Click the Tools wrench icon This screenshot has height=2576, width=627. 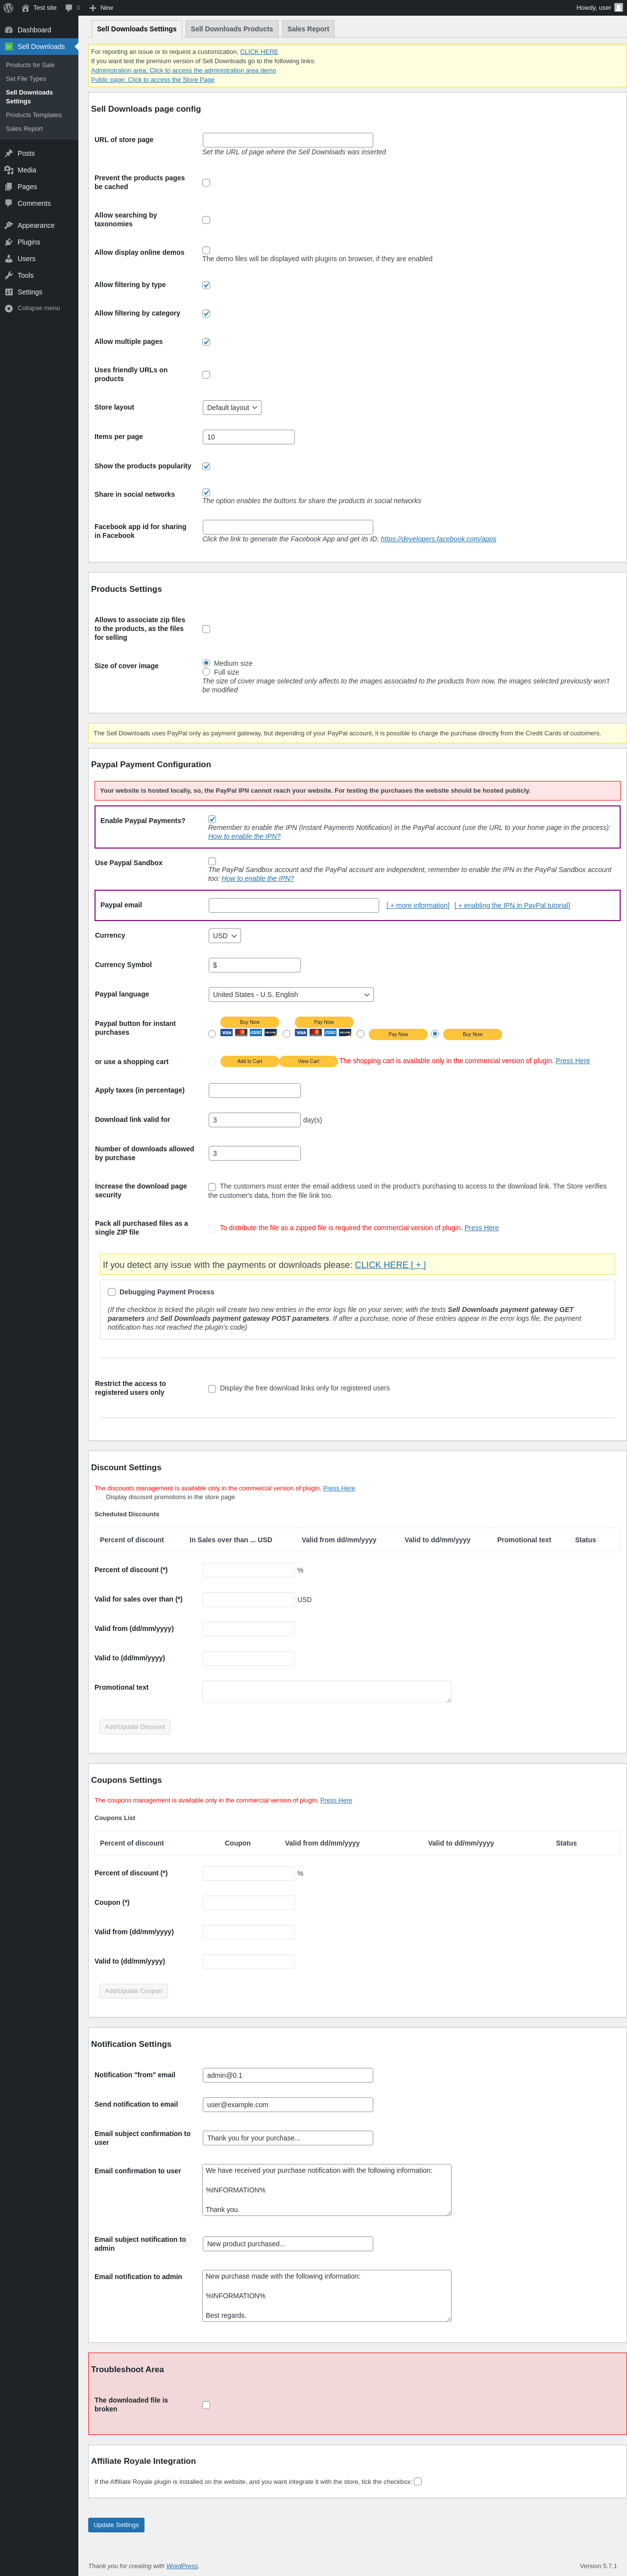pyautogui.click(x=9, y=275)
